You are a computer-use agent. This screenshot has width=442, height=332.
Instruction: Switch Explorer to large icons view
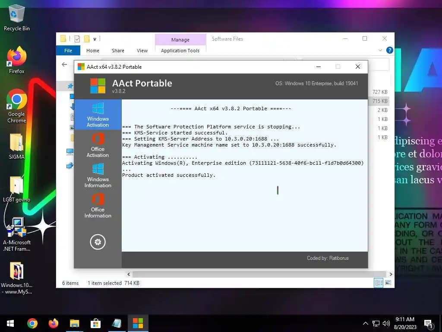(x=388, y=283)
